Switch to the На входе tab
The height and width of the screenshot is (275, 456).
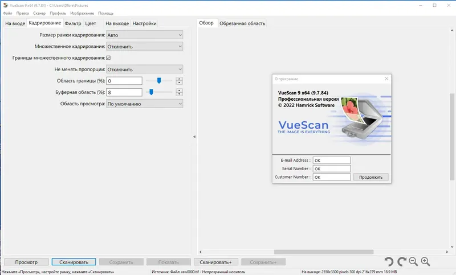click(x=15, y=23)
